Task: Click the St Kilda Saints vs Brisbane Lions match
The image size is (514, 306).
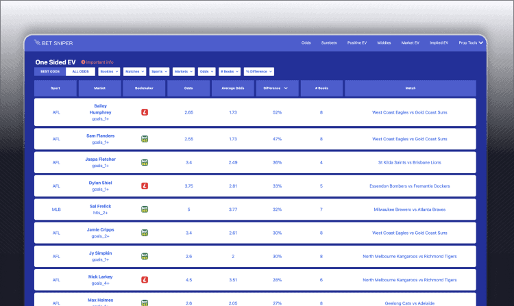Action: (410, 163)
